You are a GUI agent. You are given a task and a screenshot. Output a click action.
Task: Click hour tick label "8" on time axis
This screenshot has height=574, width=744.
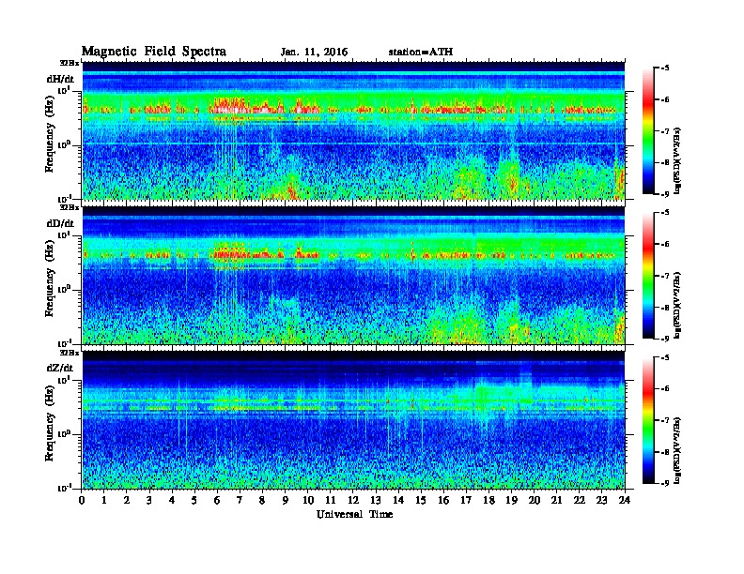tap(263, 501)
